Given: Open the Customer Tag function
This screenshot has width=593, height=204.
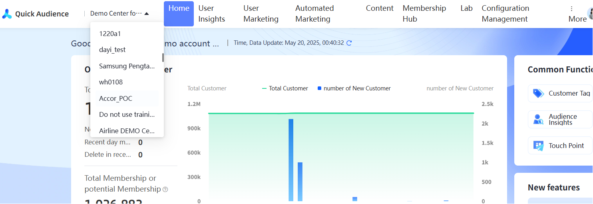Looking at the screenshot, I should tap(560, 93).
